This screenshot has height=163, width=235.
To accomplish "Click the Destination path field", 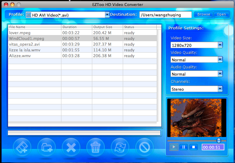I will click(x=165, y=15).
